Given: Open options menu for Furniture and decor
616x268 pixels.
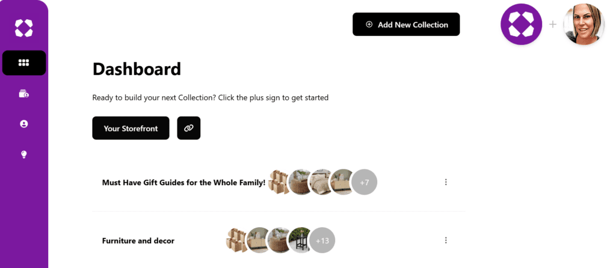Looking at the screenshot, I should click(x=446, y=240).
